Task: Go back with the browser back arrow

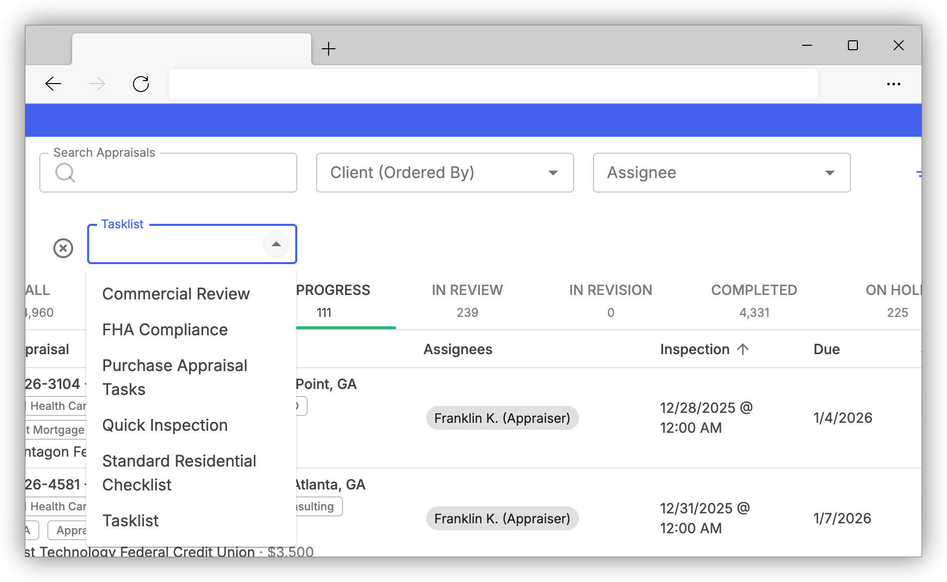Action: pos(53,84)
